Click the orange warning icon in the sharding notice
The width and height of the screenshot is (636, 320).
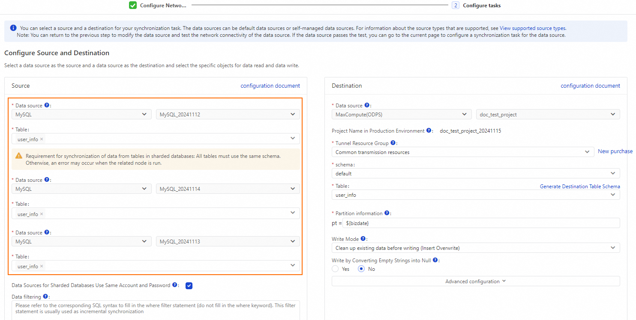pyautogui.click(x=19, y=156)
